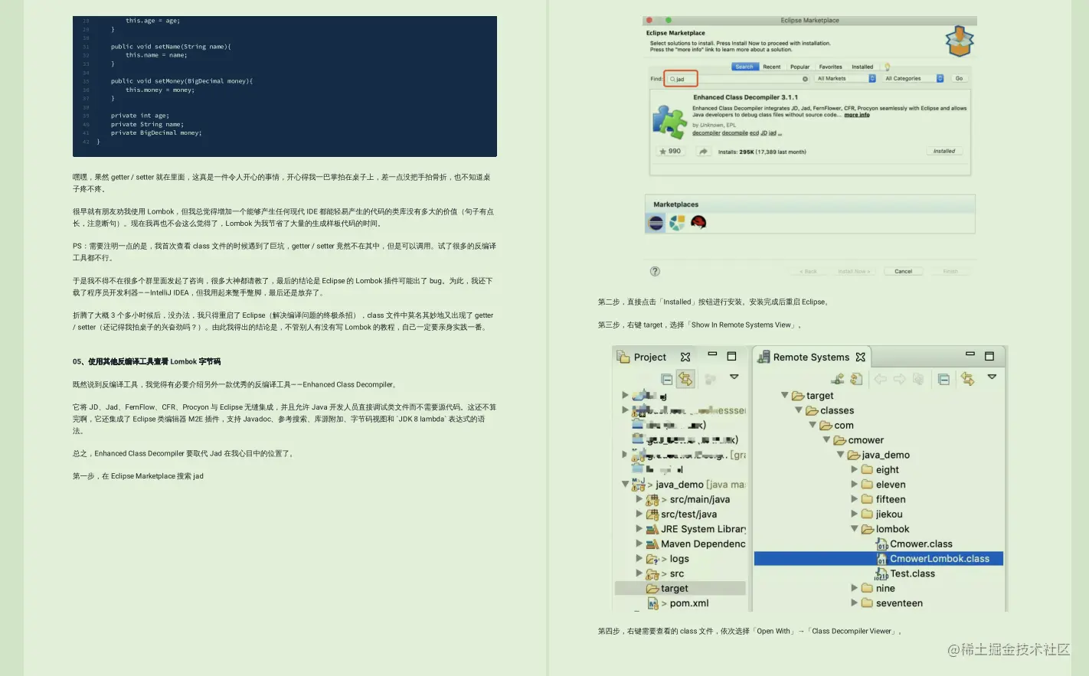The image size is (1089, 676).
Task: Switch to the Search tab in Marketplace
Action: coord(744,67)
